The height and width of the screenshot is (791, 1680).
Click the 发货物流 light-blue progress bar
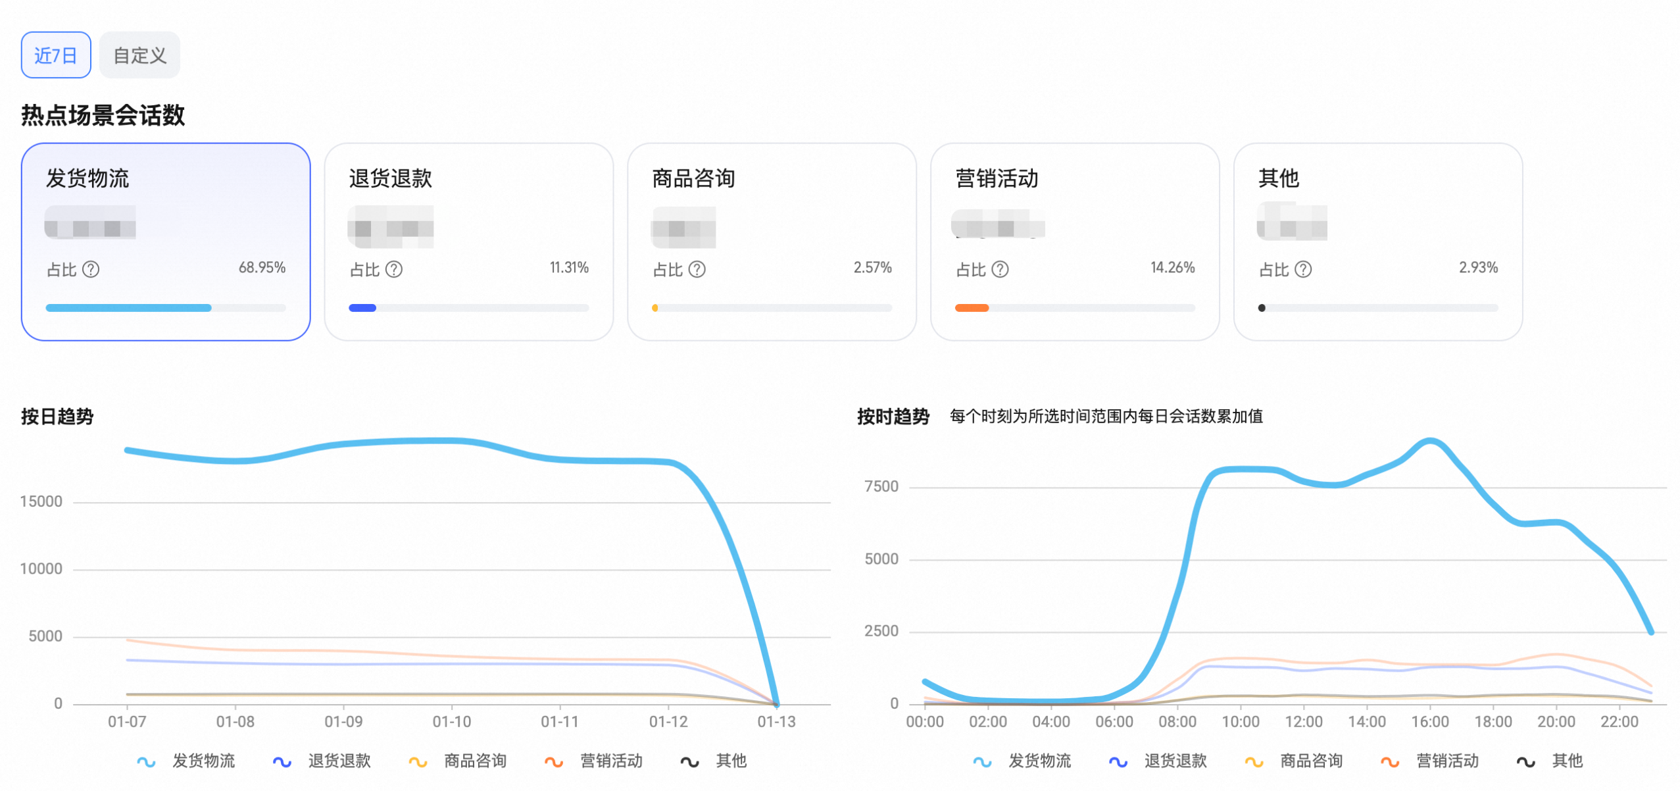click(129, 308)
